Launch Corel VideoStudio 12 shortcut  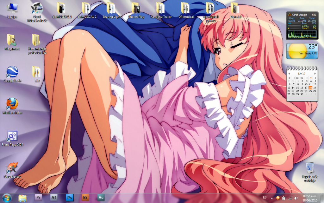(x=37, y=12)
